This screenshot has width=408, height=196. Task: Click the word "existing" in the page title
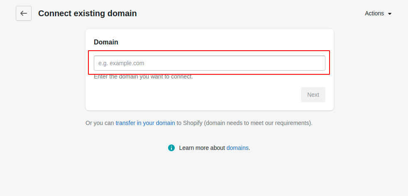[90, 13]
